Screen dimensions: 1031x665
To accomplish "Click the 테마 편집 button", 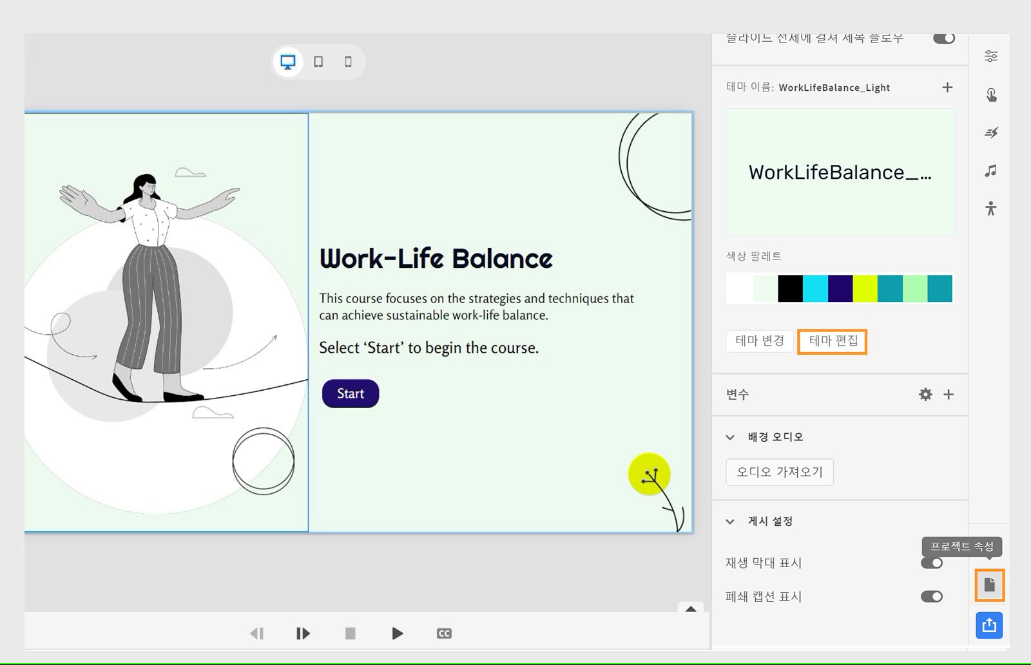I will pos(833,341).
